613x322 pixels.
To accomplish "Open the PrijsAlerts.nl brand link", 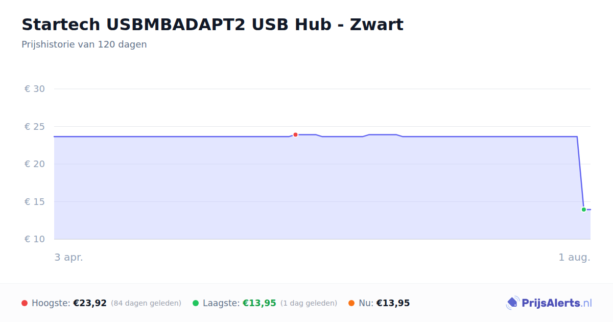I will [x=549, y=303].
